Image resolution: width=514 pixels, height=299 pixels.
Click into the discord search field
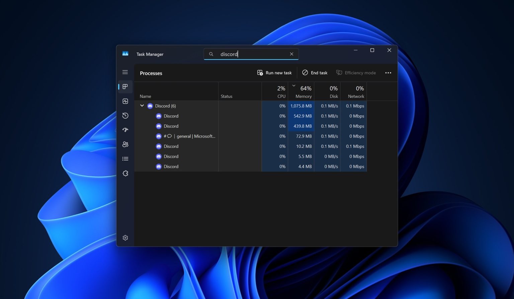(251, 54)
